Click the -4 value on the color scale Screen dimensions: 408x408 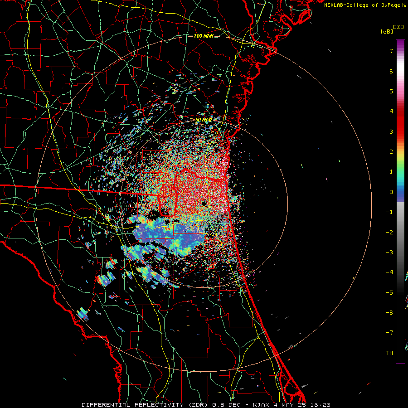point(389,272)
